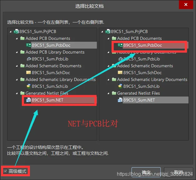Screen dimensions: 196x180
Task: Click SchDoc schematic icon in left list
Action: 29,73
